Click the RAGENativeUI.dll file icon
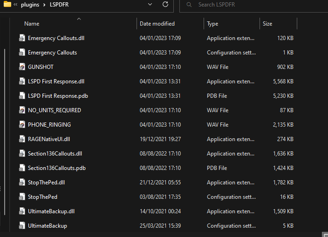328x237 pixels. pyautogui.click(x=22, y=139)
